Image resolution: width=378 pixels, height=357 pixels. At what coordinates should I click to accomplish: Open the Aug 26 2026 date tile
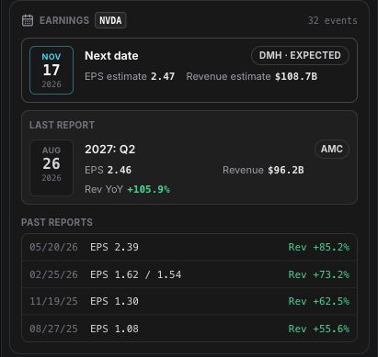pos(52,168)
